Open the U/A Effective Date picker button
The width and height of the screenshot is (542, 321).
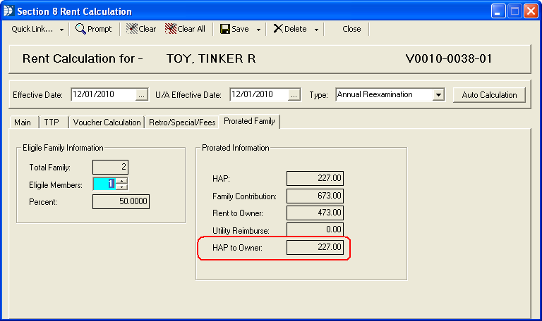294,95
